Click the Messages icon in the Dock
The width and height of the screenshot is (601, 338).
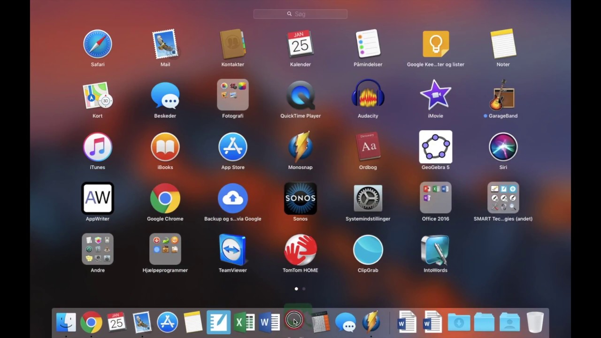tap(346, 323)
